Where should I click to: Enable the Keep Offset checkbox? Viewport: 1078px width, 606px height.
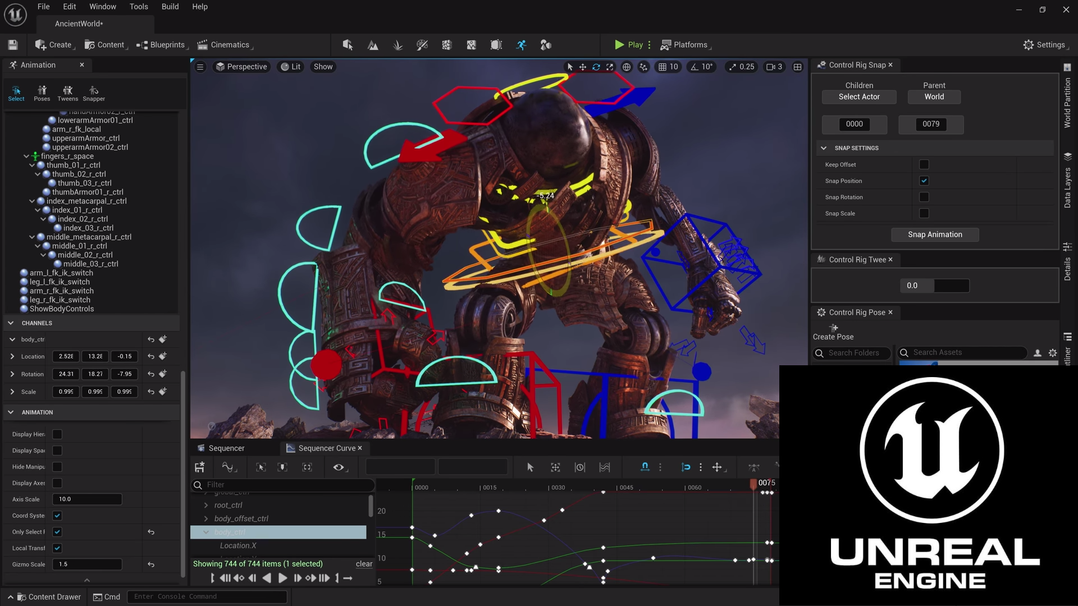tap(924, 164)
